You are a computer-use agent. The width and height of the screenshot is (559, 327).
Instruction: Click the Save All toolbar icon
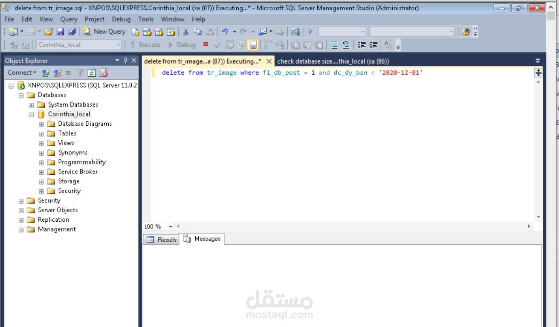(72, 32)
